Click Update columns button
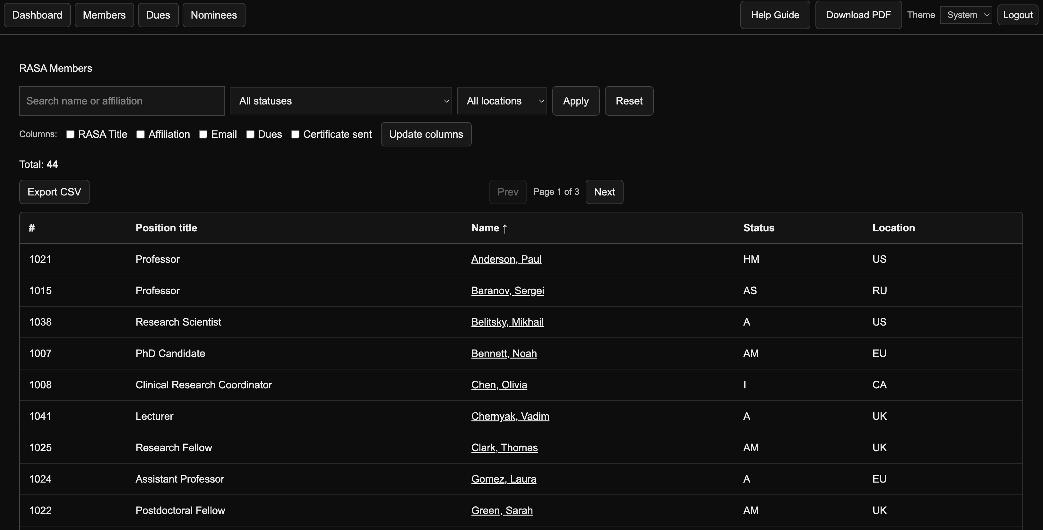 (x=426, y=134)
